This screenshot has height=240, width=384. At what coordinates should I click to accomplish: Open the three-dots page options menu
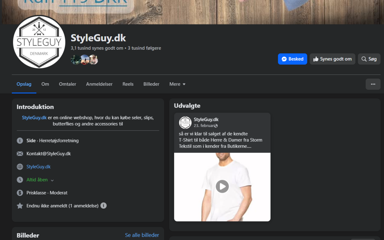pos(373,84)
